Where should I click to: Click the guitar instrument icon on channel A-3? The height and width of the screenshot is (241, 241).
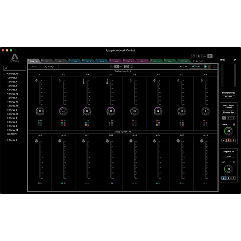[x=83, y=81]
